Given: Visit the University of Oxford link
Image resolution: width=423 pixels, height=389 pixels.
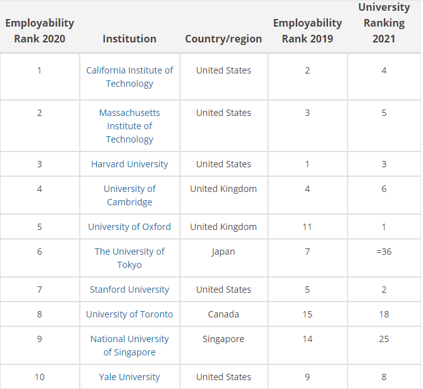Looking at the screenshot, I should [x=129, y=226].
